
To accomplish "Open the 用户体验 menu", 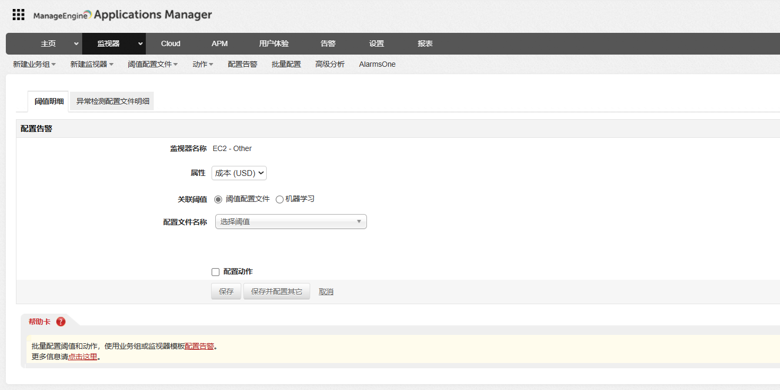I will tap(274, 43).
